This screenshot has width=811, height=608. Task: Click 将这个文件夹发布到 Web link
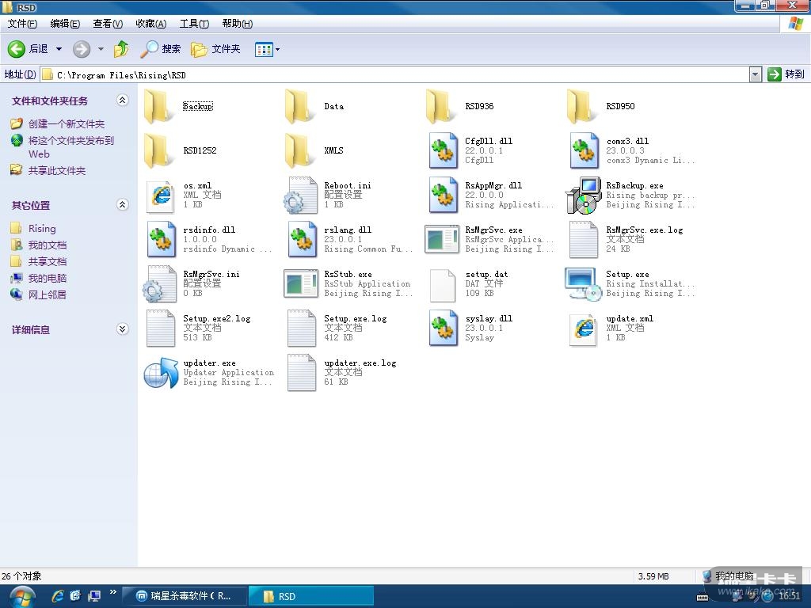70,146
